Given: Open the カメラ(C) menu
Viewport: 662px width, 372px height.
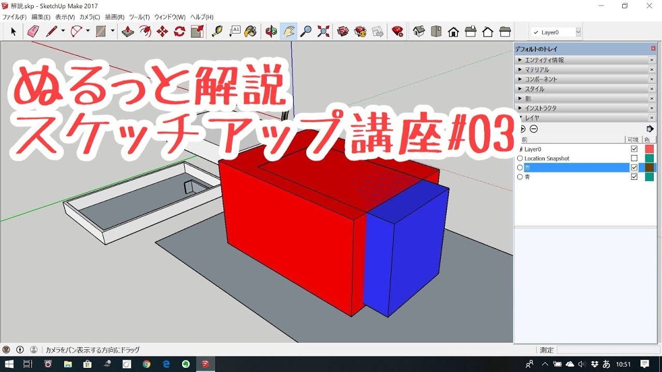Looking at the screenshot, I should tap(89, 17).
